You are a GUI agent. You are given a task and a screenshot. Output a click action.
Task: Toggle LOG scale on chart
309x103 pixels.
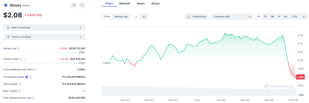click(295, 17)
